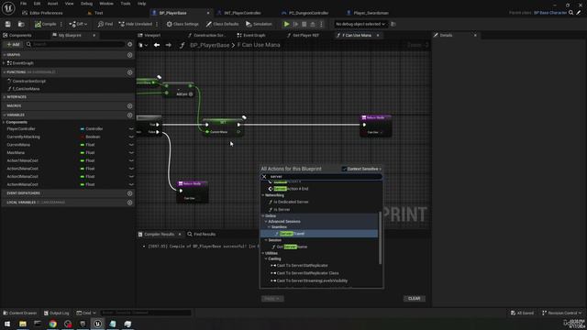The image size is (587, 330).
Task: Add a new macro with plus icon
Action: [x=130, y=106]
